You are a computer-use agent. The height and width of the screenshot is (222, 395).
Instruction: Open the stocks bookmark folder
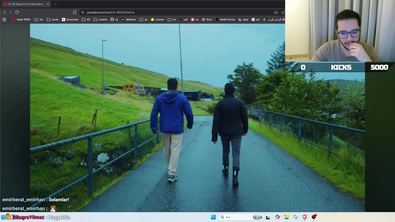(53, 19)
